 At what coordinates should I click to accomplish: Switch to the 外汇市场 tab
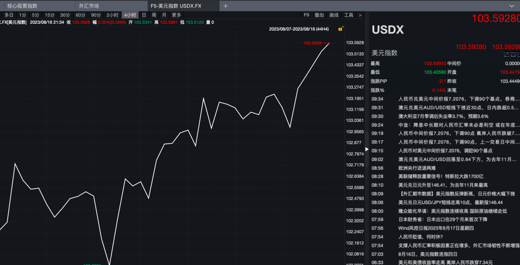(89, 6)
